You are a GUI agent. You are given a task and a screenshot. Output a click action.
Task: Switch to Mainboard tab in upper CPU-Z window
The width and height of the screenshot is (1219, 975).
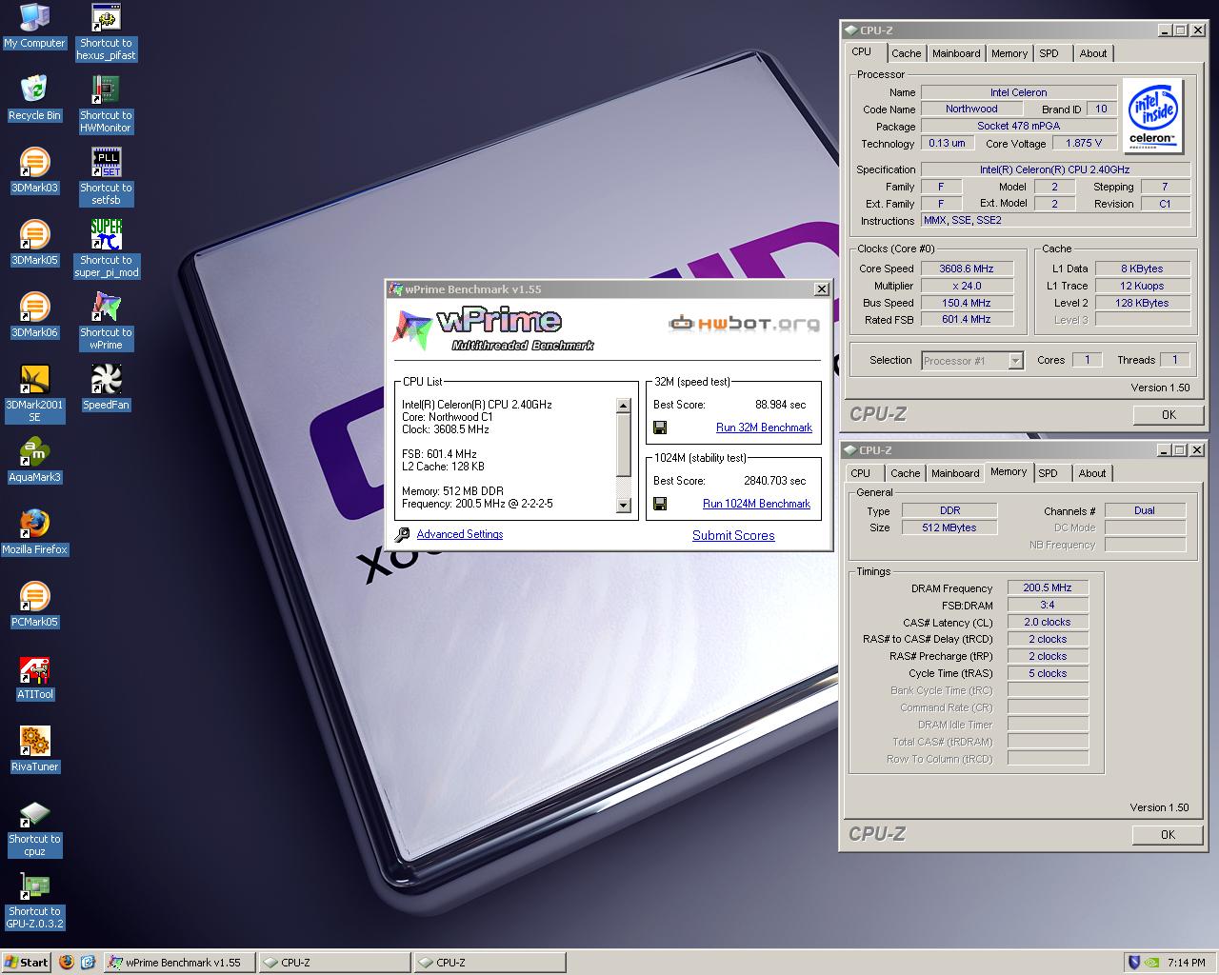tap(955, 53)
